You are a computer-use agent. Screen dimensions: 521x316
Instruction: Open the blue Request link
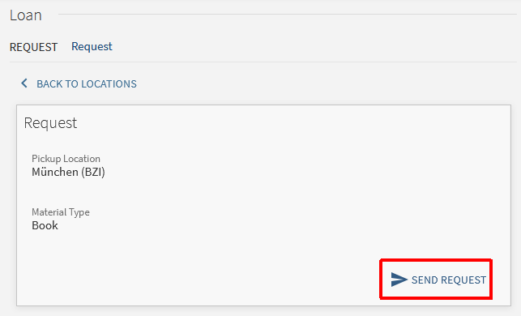(92, 47)
